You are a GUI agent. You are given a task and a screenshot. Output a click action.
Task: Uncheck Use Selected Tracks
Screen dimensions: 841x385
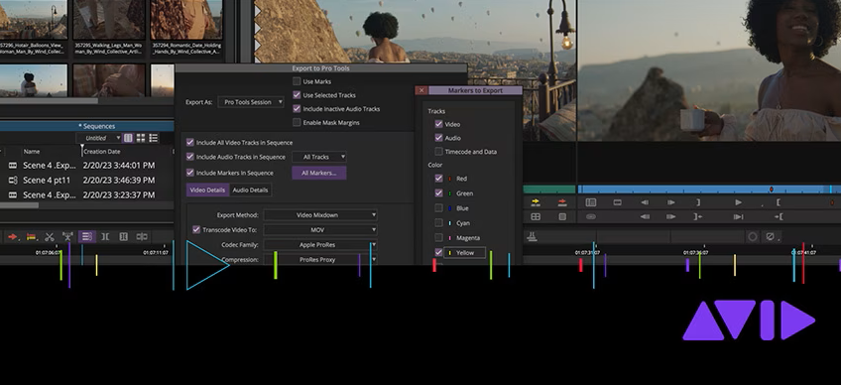click(297, 95)
